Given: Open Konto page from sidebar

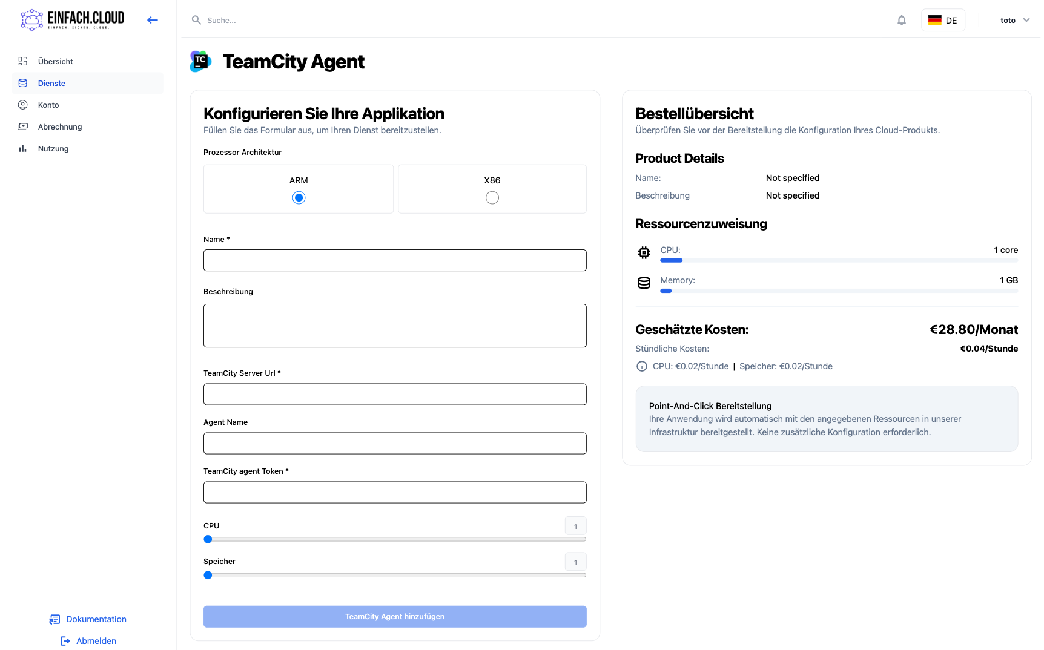Looking at the screenshot, I should tap(48, 105).
